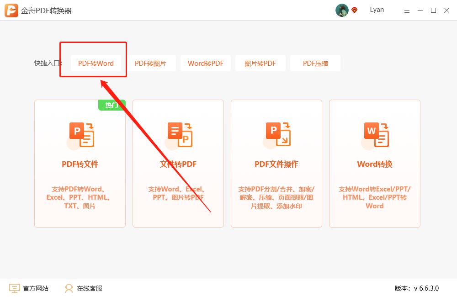Viewport: 457px width, 297px height.
Task: Click the 支持Word转Excel/PPT description text
Action: (375, 197)
